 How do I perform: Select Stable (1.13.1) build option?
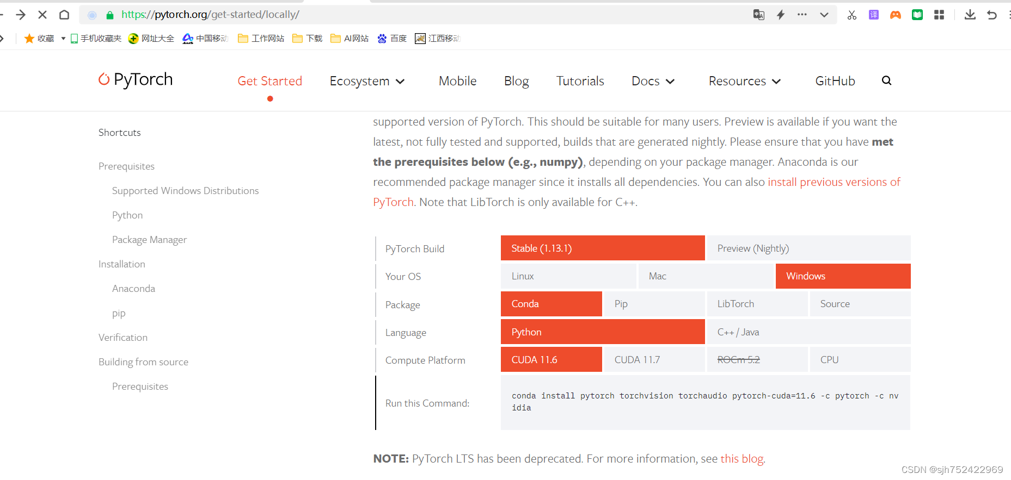click(603, 248)
